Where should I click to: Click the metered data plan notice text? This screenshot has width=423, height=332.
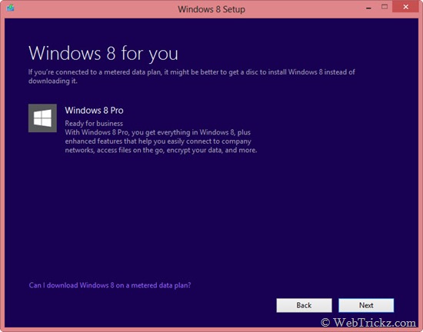point(192,76)
